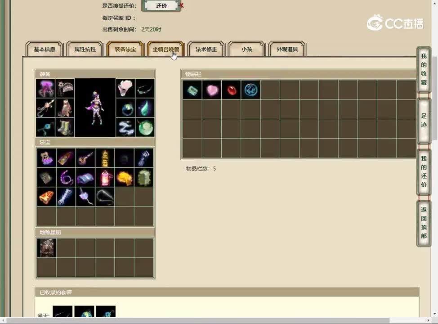The height and width of the screenshot is (324, 438).
Task: Click 返回顶部 to return to top
Action: 424,223
